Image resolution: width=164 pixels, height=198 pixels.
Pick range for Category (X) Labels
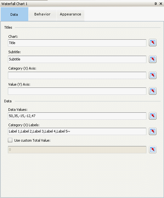(x=153, y=131)
